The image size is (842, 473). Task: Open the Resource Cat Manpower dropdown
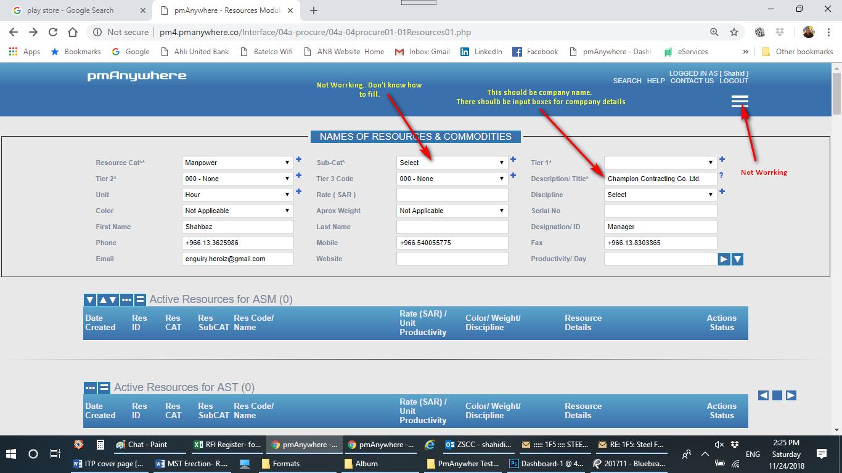coord(238,163)
